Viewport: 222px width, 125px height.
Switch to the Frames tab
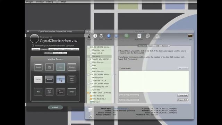point(44,49)
